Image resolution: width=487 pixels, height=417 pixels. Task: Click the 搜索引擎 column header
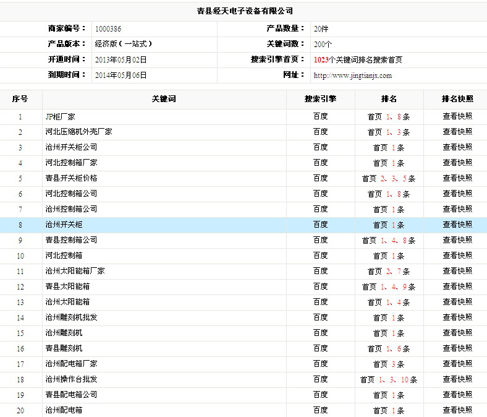pos(321,99)
